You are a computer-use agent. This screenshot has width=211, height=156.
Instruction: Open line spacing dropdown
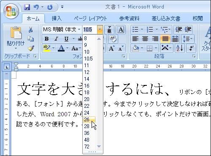192,39
